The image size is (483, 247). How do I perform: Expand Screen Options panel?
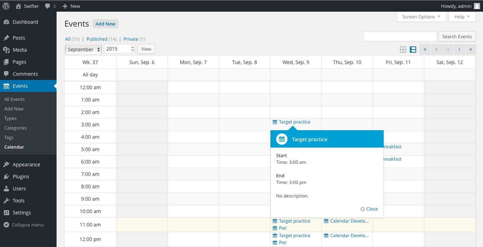click(x=421, y=17)
